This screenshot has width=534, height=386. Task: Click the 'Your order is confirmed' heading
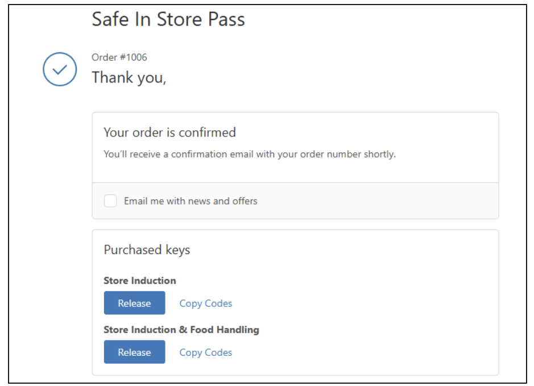point(169,132)
